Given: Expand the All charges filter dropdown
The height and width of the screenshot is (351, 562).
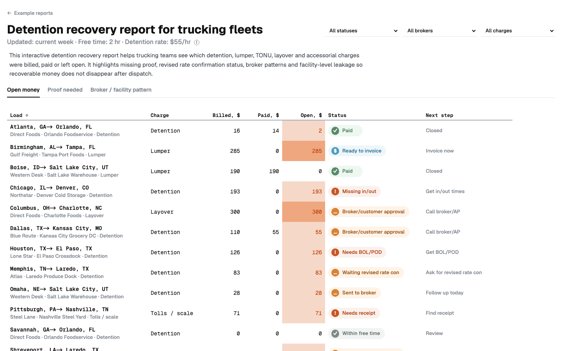Looking at the screenshot, I should click(518, 31).
